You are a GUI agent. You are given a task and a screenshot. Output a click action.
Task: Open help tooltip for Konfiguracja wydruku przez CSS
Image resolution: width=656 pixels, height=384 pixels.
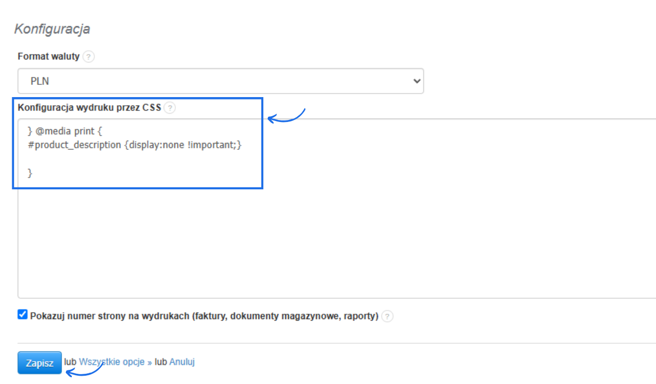click(x=169, y=108)
